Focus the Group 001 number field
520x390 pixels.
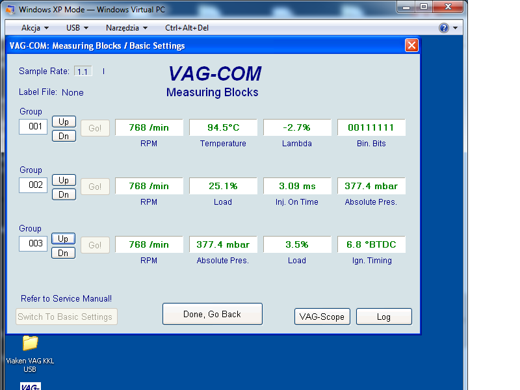[x=33, y=126]
